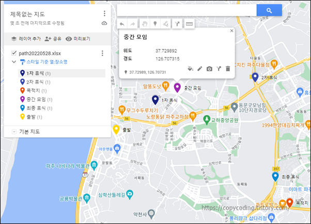Close the 중간 모임 info popup
Viewport: 311px width, 224px height.
tap(231, 31)
